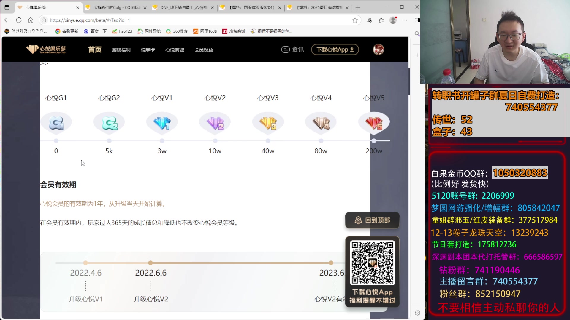This screenshot has width=570, height=320.
Task: Open 游戏福利 menu item
Action: point(121,50)
